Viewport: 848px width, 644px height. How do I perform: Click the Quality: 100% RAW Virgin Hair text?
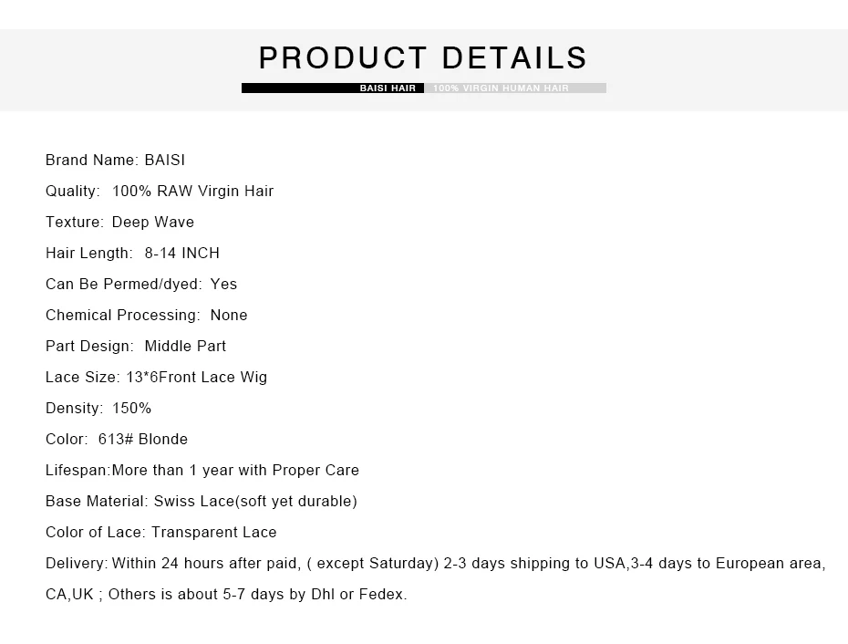pos(160,191)
